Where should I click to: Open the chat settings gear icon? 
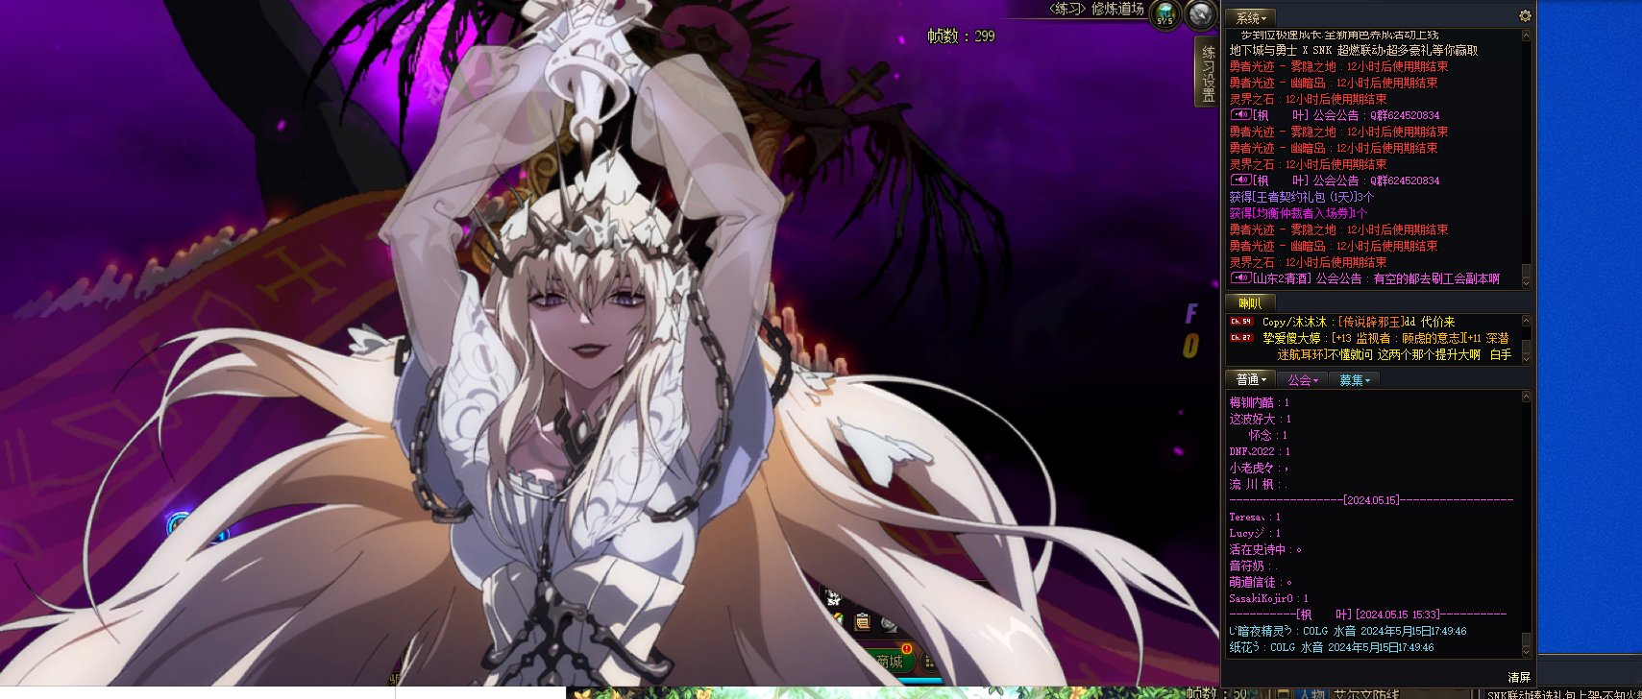1525,16
